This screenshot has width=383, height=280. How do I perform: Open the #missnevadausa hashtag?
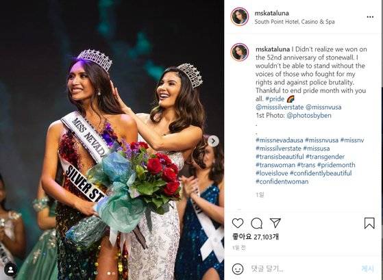[279, 140]
